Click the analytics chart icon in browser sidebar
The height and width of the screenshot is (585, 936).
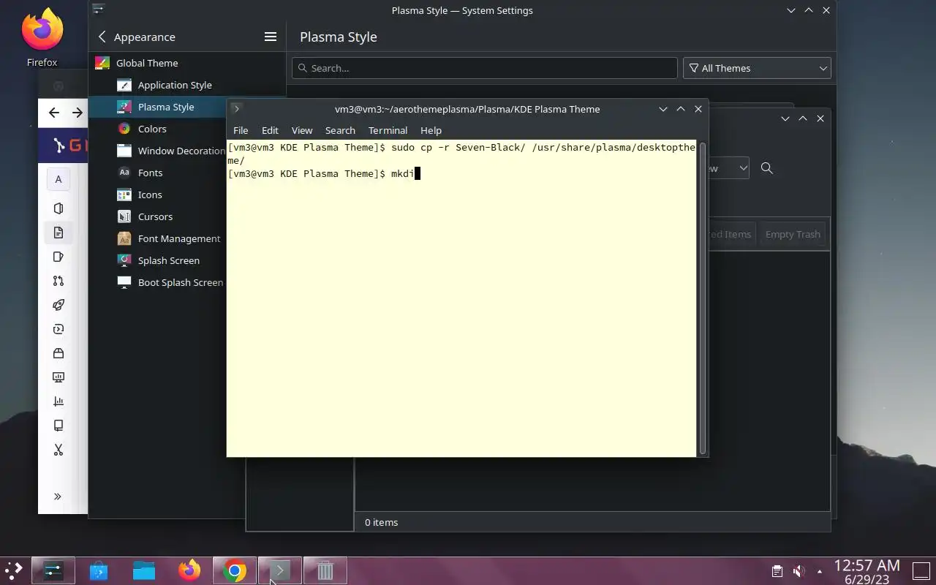click(x=58, y=401)
